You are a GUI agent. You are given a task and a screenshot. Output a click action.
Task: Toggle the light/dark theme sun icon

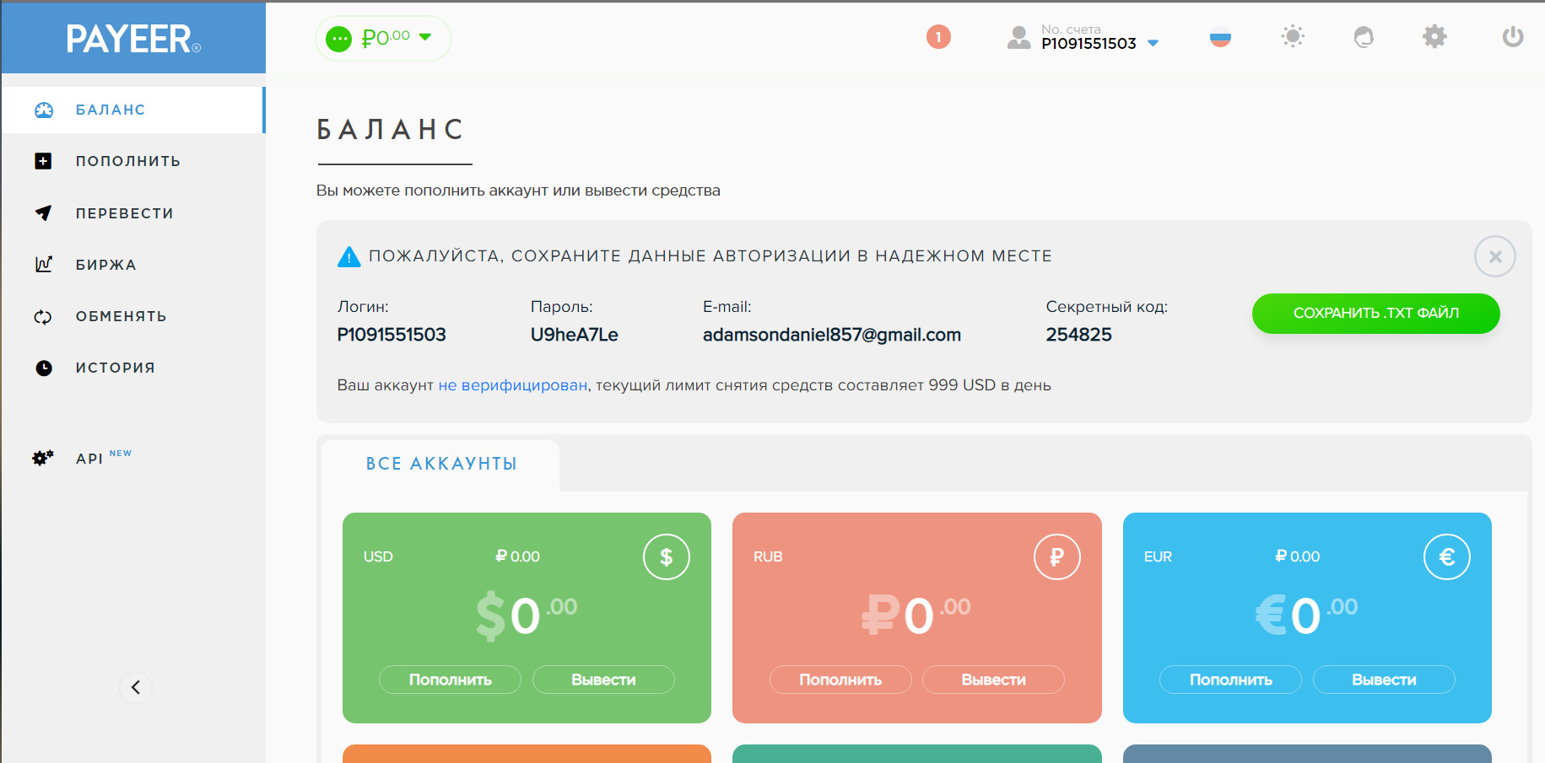[x=1292, y=36]
